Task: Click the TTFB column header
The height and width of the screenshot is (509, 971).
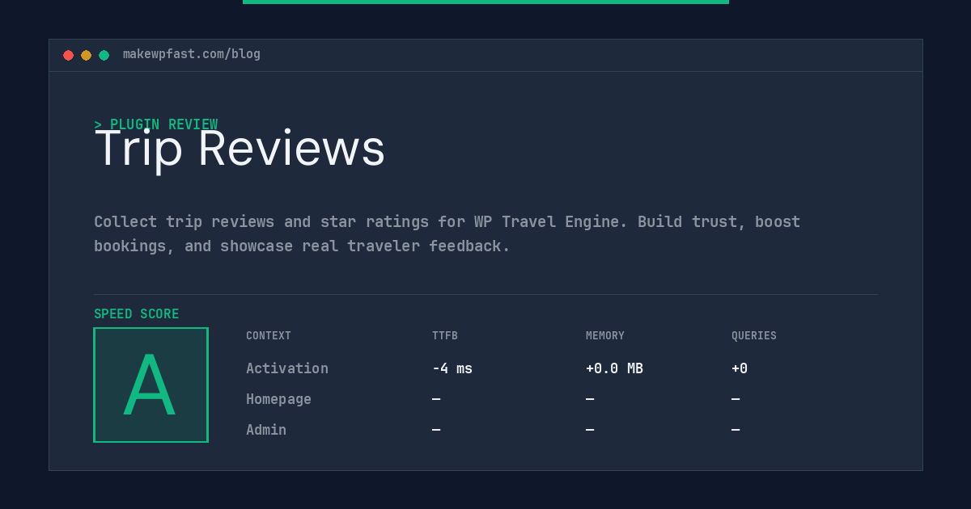Action: tap(445, 336)
